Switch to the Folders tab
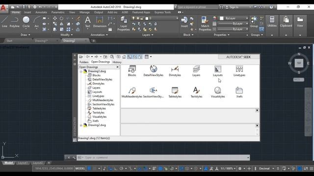This screenshot has height=176, width=314. coord(84,62)
